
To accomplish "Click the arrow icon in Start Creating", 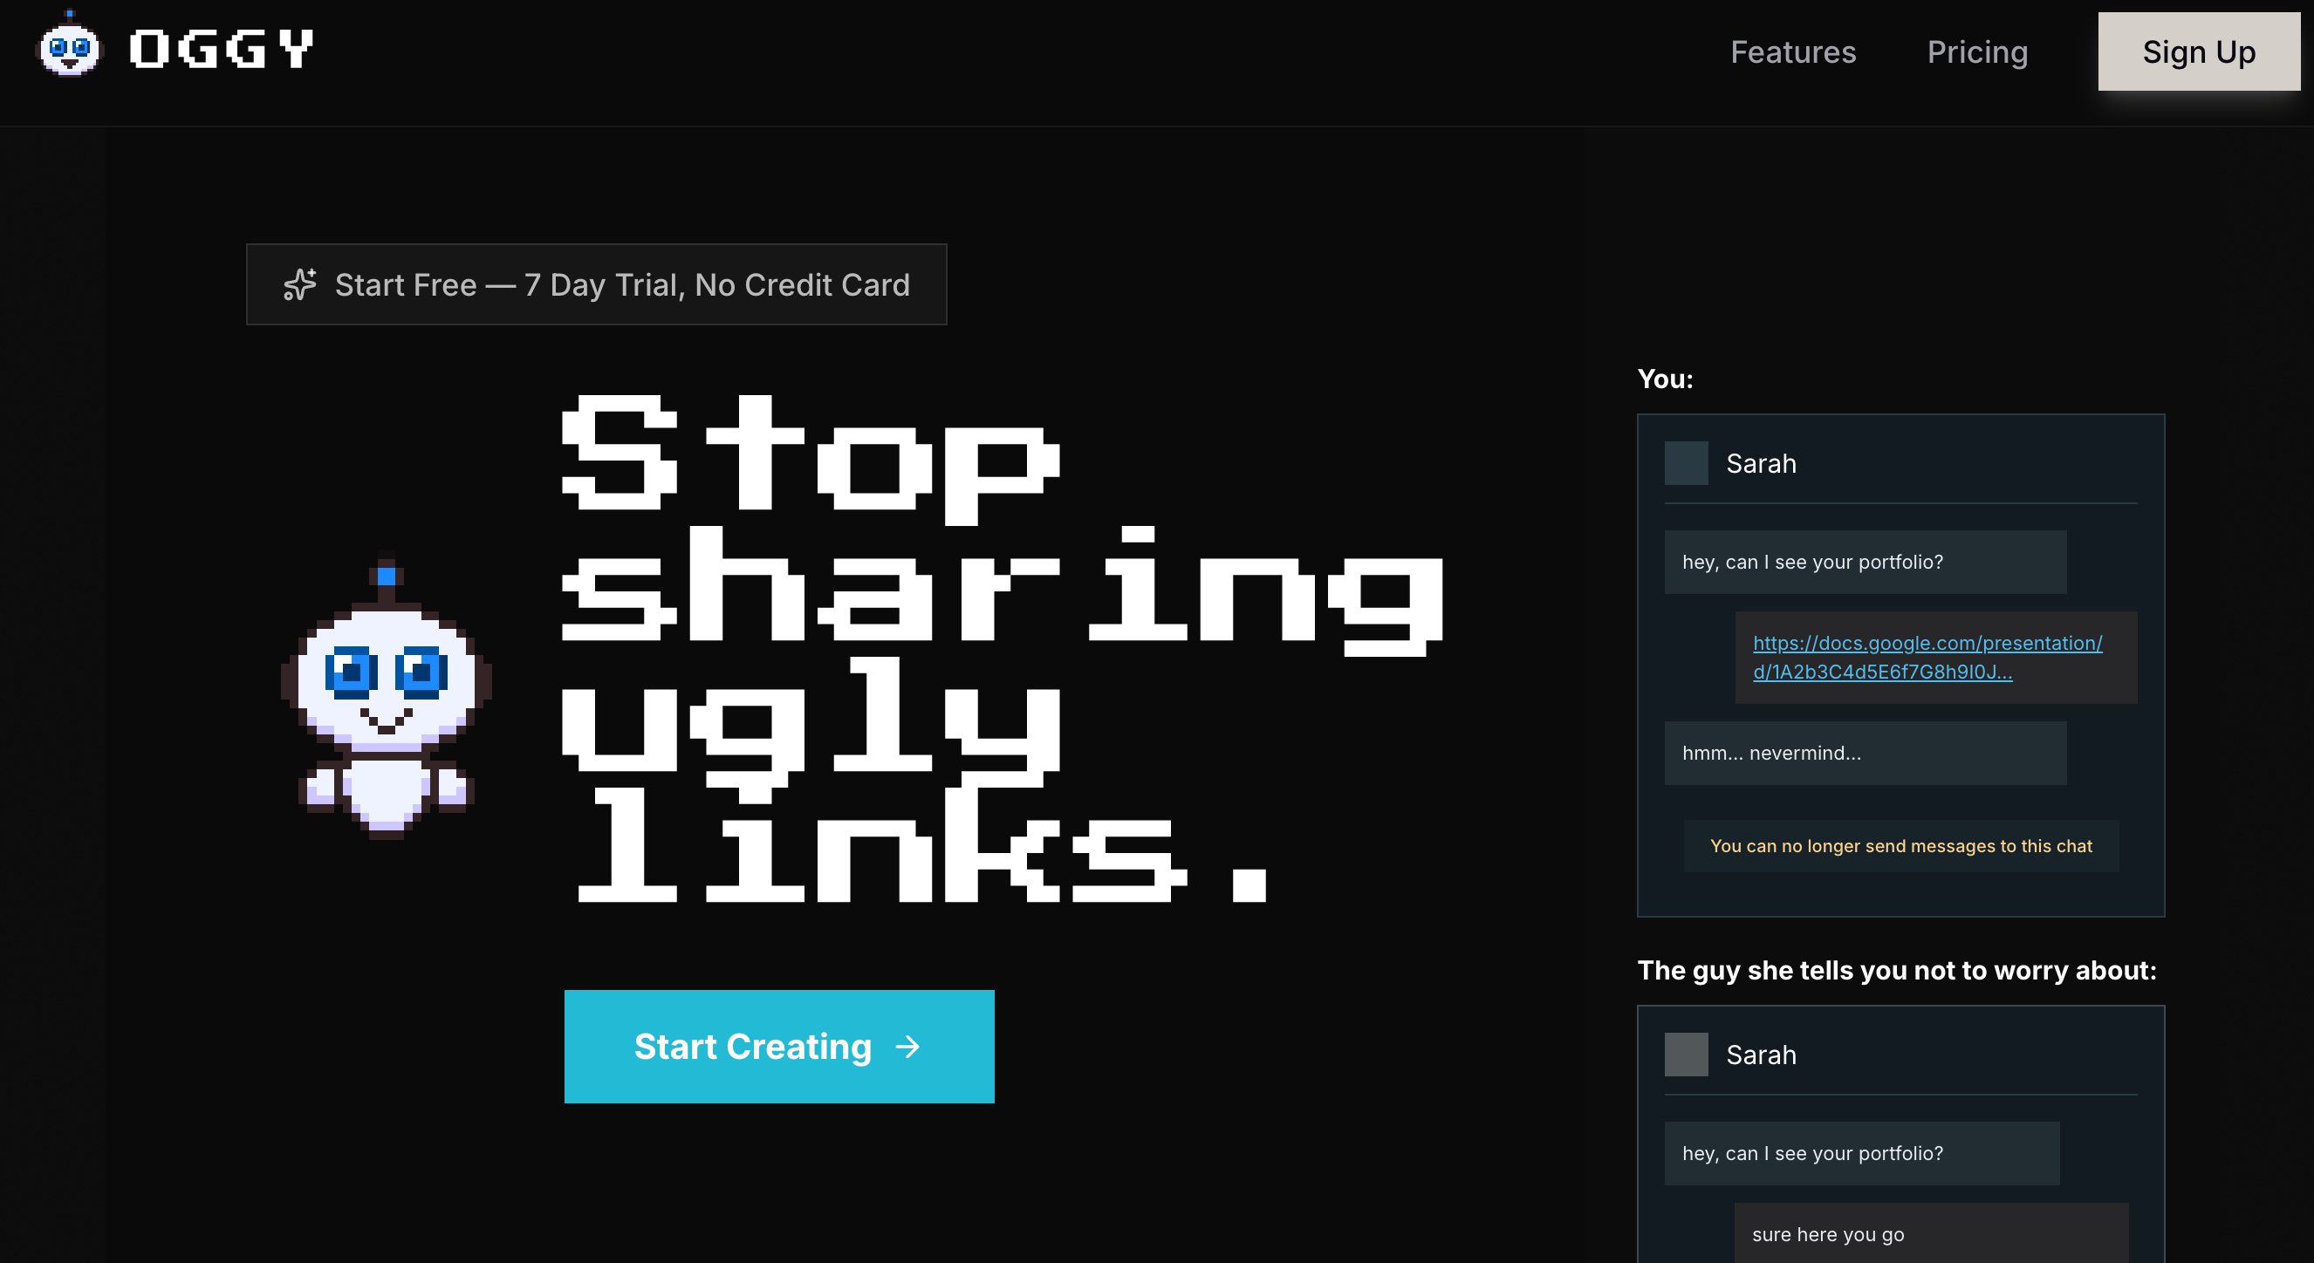I will 907,1046.
